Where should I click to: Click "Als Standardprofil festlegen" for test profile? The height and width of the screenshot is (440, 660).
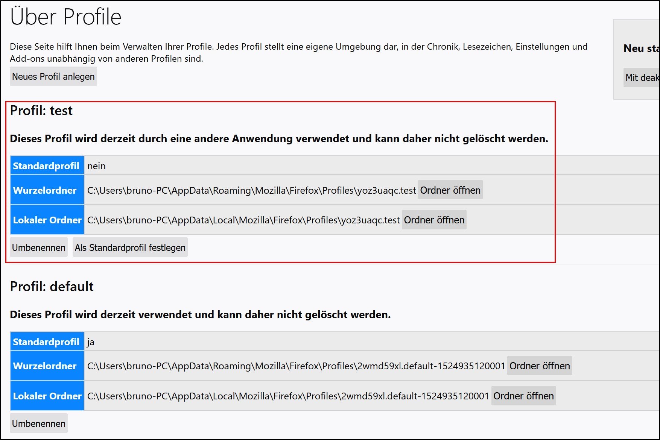pos(130,247)
